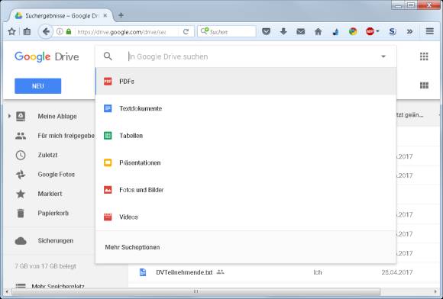Click the green Tabellen icon
443x299 pixels.
[x=108, y=136]
